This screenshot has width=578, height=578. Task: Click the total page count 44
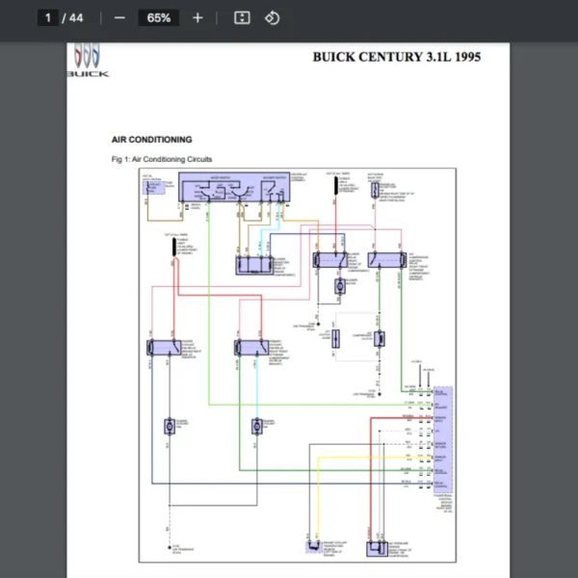pyautogui.click(x=75, y=17)
